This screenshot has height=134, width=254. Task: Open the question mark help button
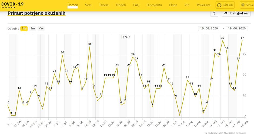point(214,13)
